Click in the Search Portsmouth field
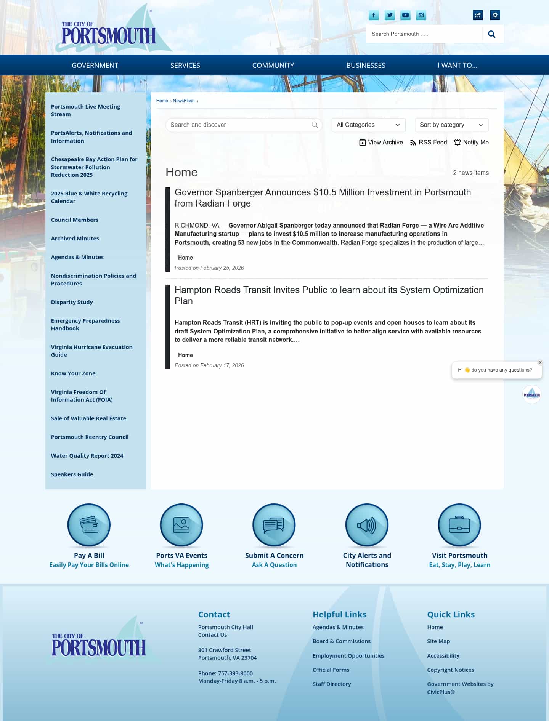The image size is (549, 721). point(424,34)
